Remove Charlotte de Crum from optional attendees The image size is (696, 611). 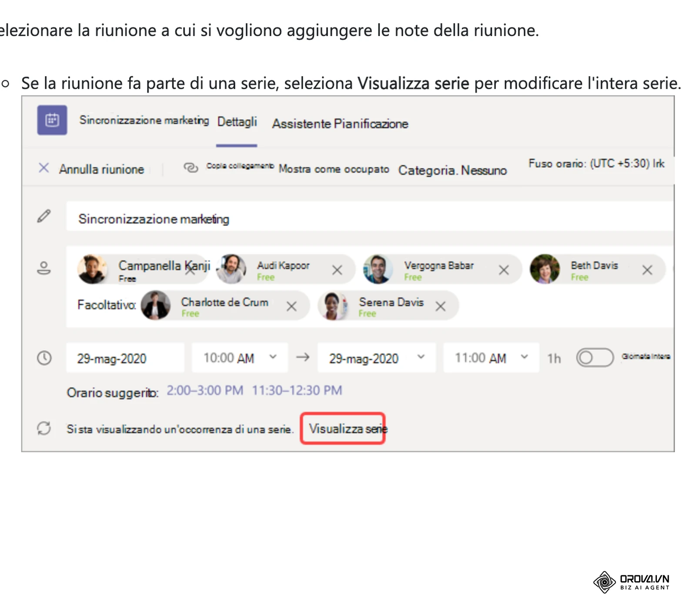click(x=291, y=307)
